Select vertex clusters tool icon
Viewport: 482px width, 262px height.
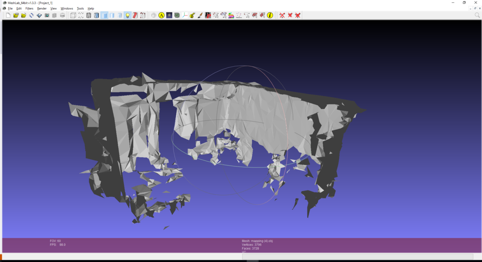(x=224, y=16)
